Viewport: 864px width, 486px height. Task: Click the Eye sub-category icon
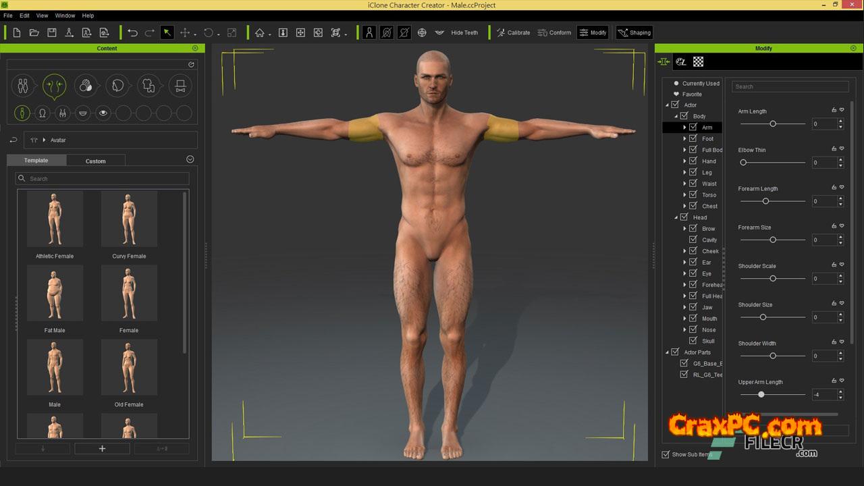tap(103, 113)
